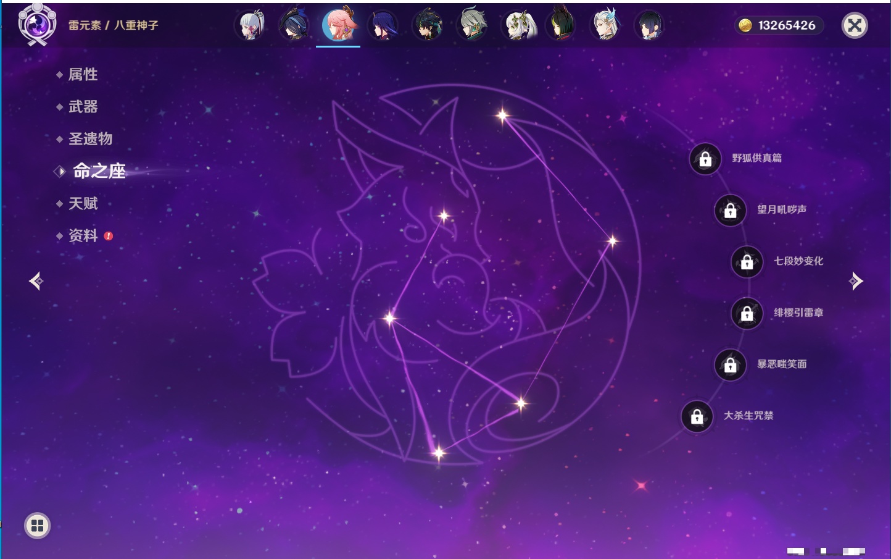Image resolution: width=891 pixels, height=559 pixels.
Task: Select Alhaitham's grey-haired portrait
Action: (x=472, y=25)
